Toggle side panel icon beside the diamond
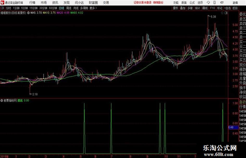Image resolution: width=246 pixels, height=158 pixels. 226,13
